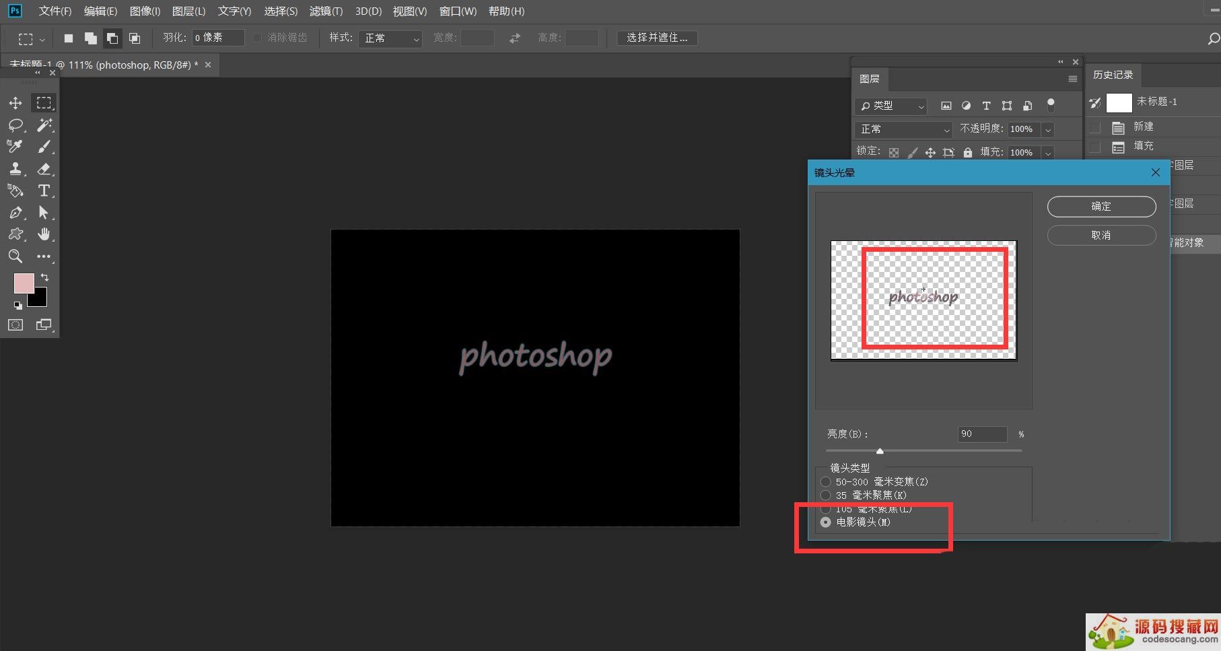Open the 窗口(W) menu
The width and height of the screenshot is (1221, 651).
[458, 11]
